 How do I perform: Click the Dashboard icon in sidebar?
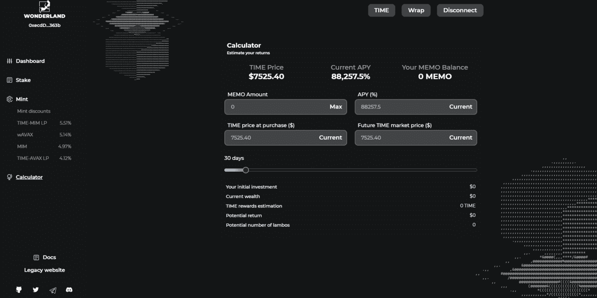click(9, 61)
